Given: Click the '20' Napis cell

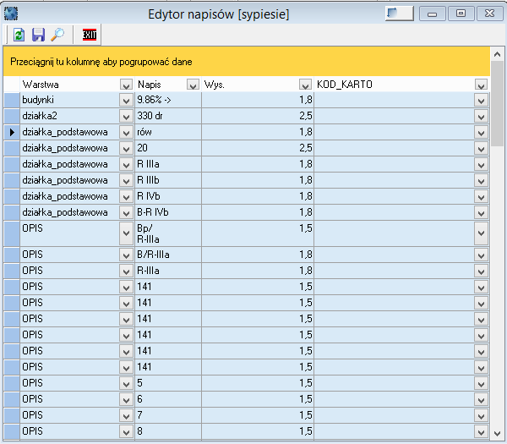Looking at the screenshot, I should point(168,148).
